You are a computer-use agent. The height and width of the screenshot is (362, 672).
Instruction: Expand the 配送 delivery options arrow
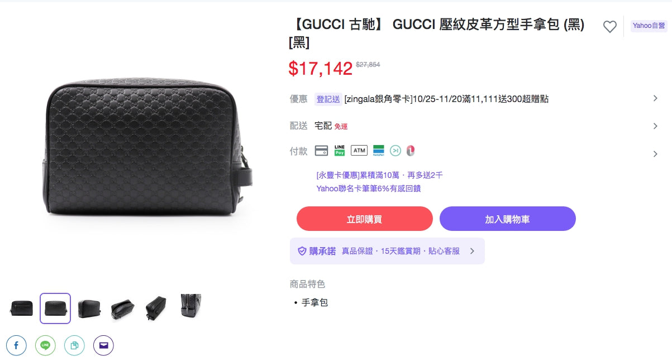coord(655,126)
